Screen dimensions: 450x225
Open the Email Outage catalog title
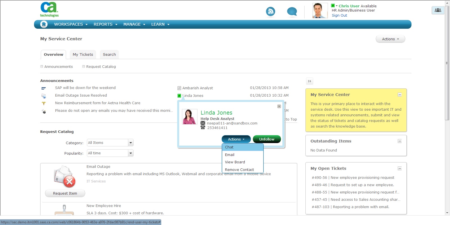(98, 167)
